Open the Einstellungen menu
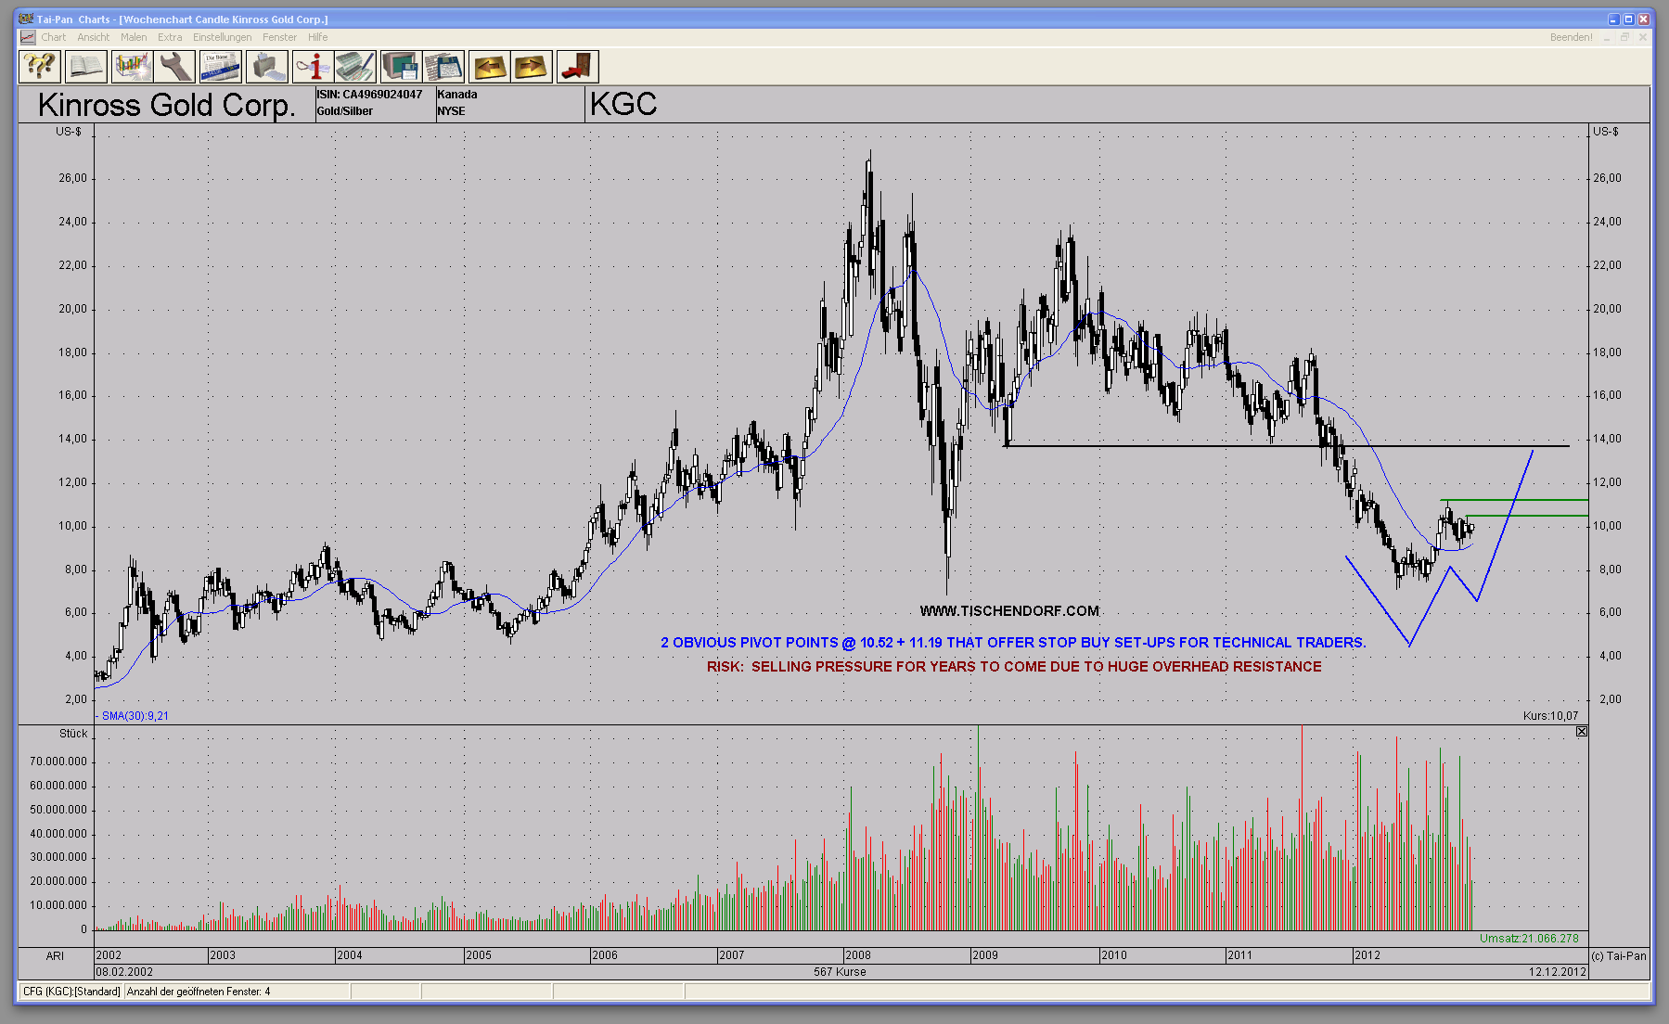 coord(222,37)
